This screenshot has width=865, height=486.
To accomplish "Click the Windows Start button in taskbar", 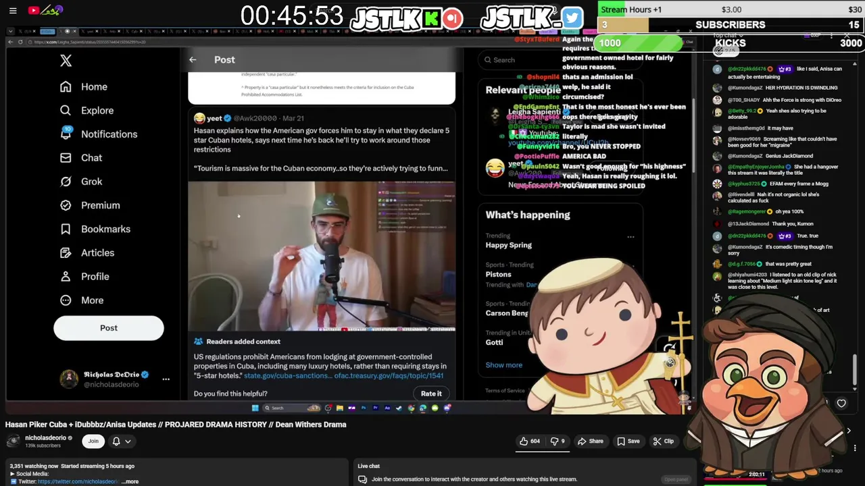I will pyautogui.click(x=255, y=408).
